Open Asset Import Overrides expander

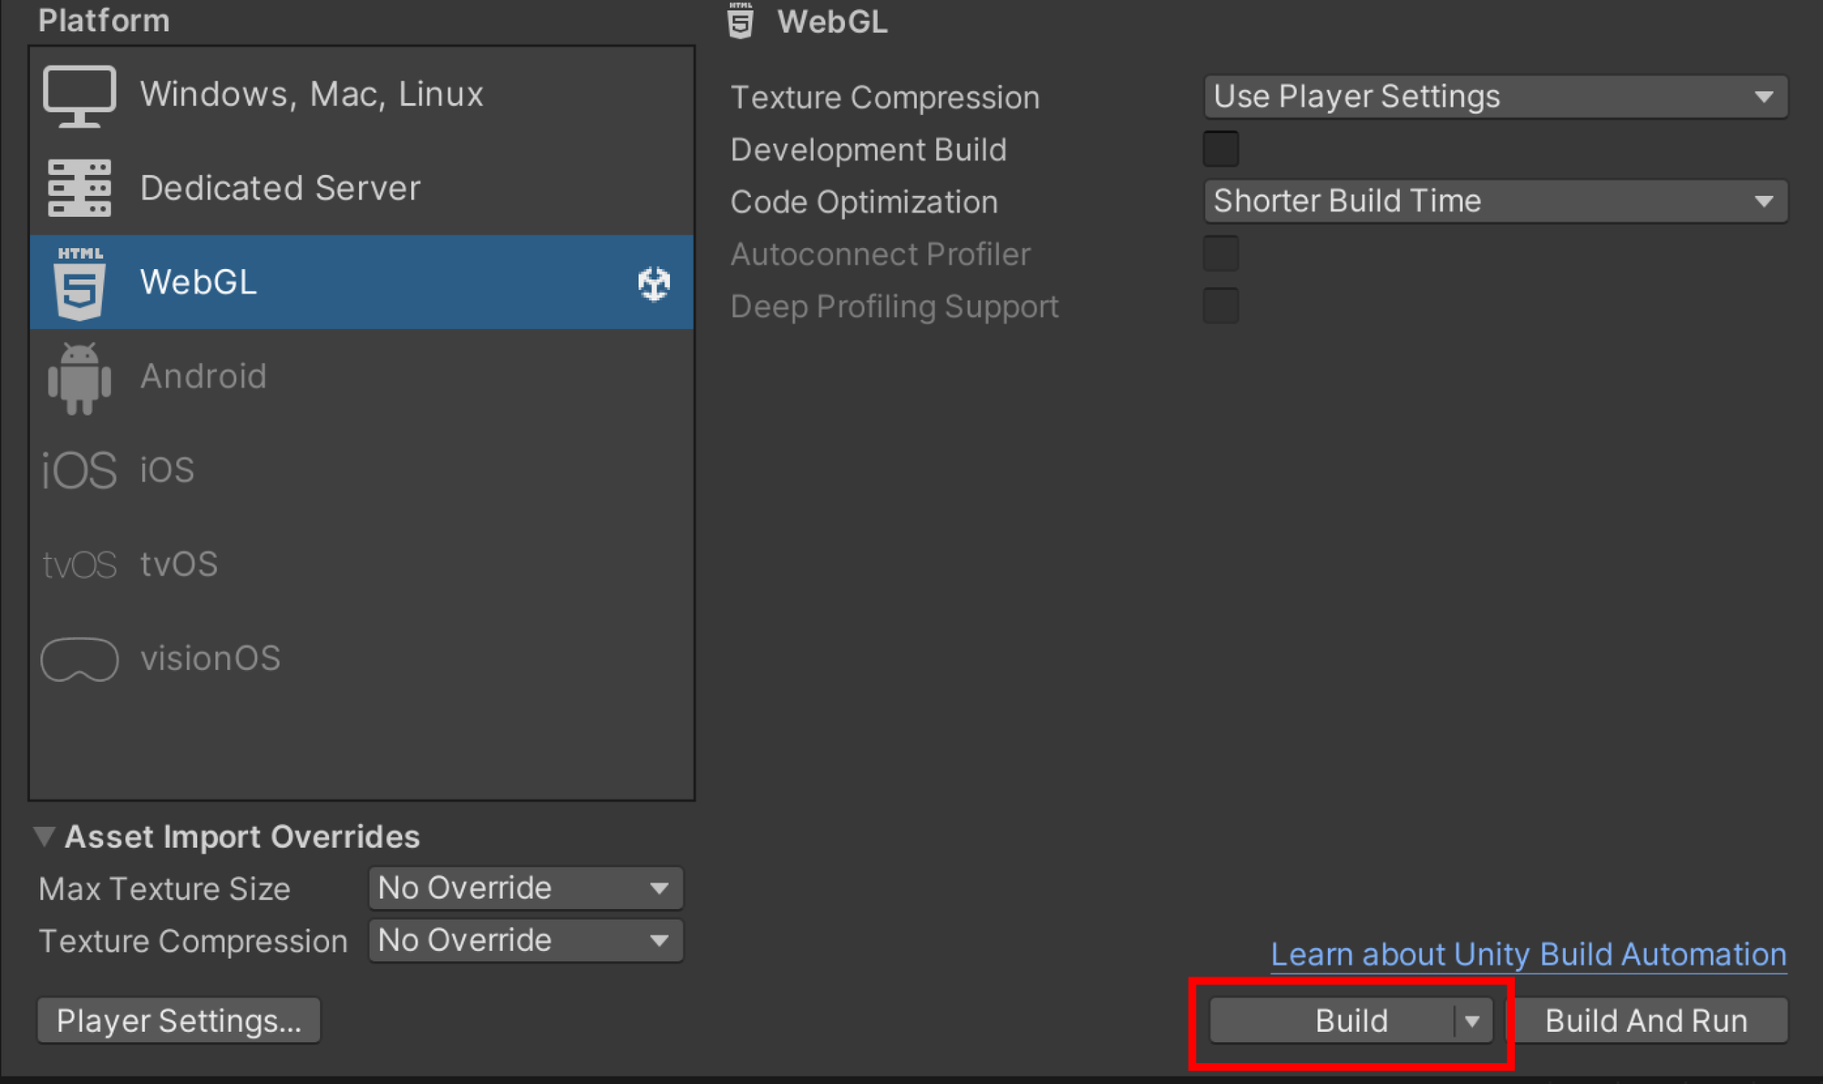[x=47, y=836]
